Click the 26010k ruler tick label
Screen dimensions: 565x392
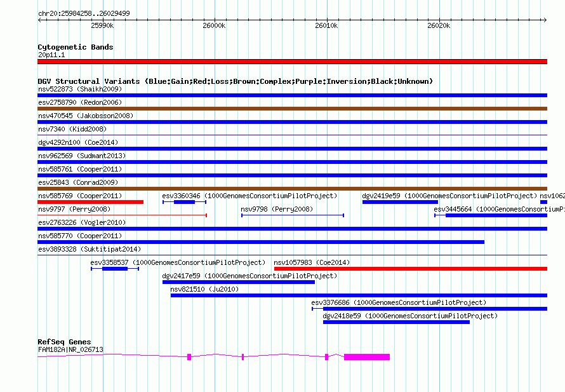[326, 25]
